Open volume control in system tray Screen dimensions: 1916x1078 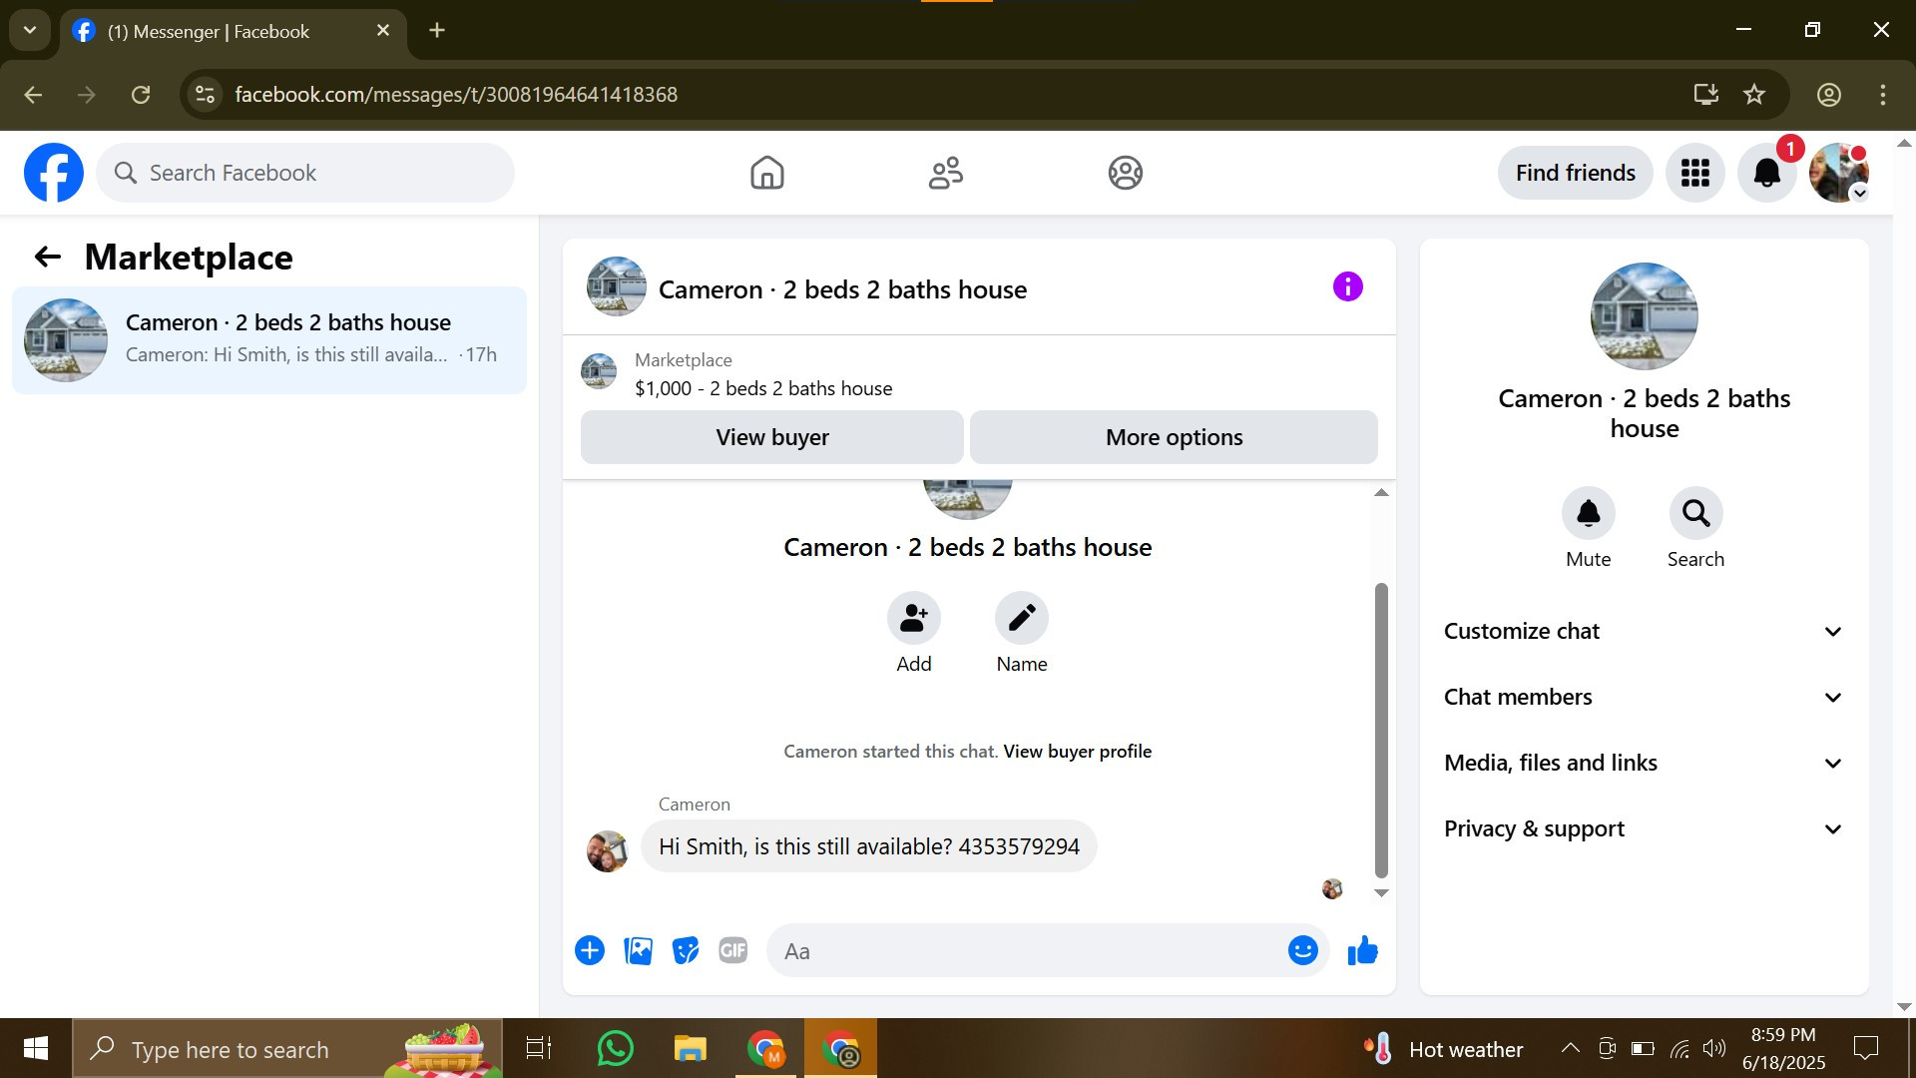pyautogui.click(x=1714, y=1048)
